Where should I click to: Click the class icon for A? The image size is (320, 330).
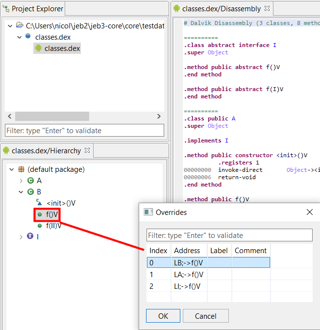(30, 181)
